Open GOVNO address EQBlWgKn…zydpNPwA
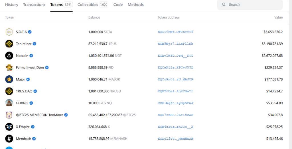This screenshot has width=292, height=149. (x=175, y=103)
